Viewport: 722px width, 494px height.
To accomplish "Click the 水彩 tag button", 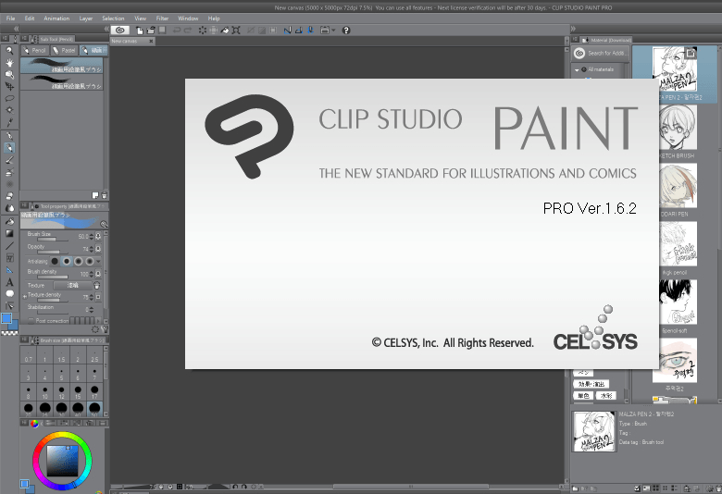I will click(605, 395).
